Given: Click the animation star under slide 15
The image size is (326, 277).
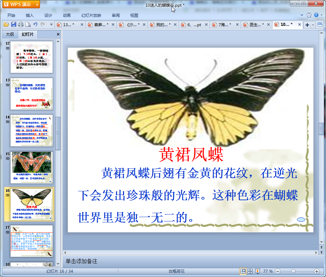Looking at the screenshot, I should coord(8,159).
